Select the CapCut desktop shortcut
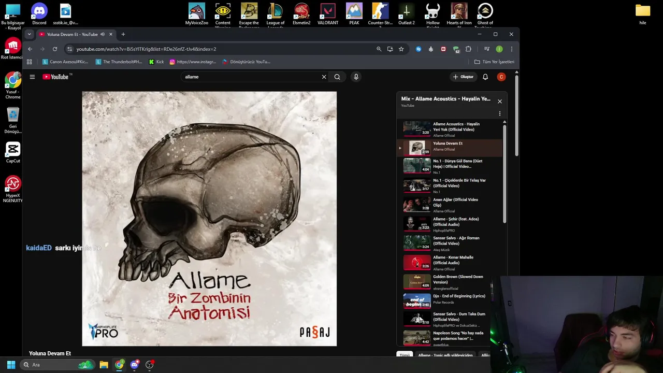Viewport: 663px width, 373px height. click(13, 153)
